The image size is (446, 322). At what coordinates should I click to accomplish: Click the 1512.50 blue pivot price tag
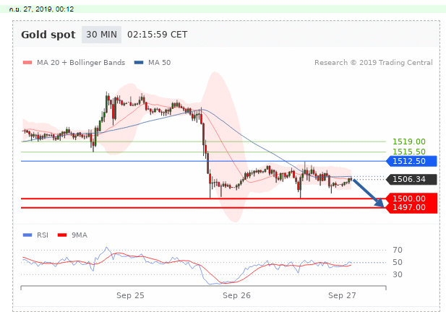pyautogui.click(x=411, y=161)
